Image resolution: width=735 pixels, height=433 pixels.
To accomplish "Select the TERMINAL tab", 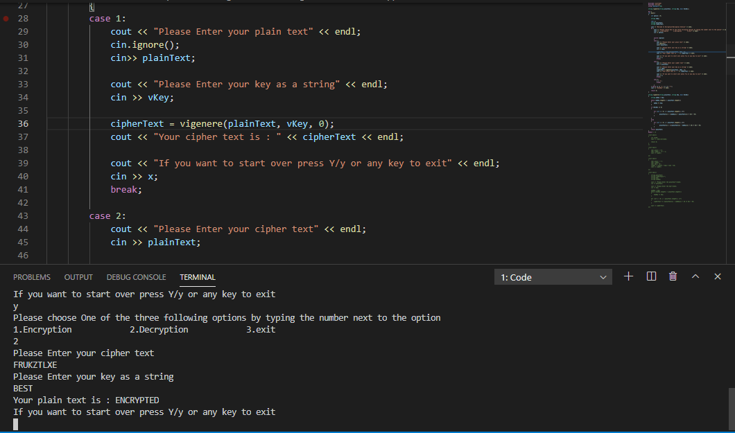I will (198, 277).
